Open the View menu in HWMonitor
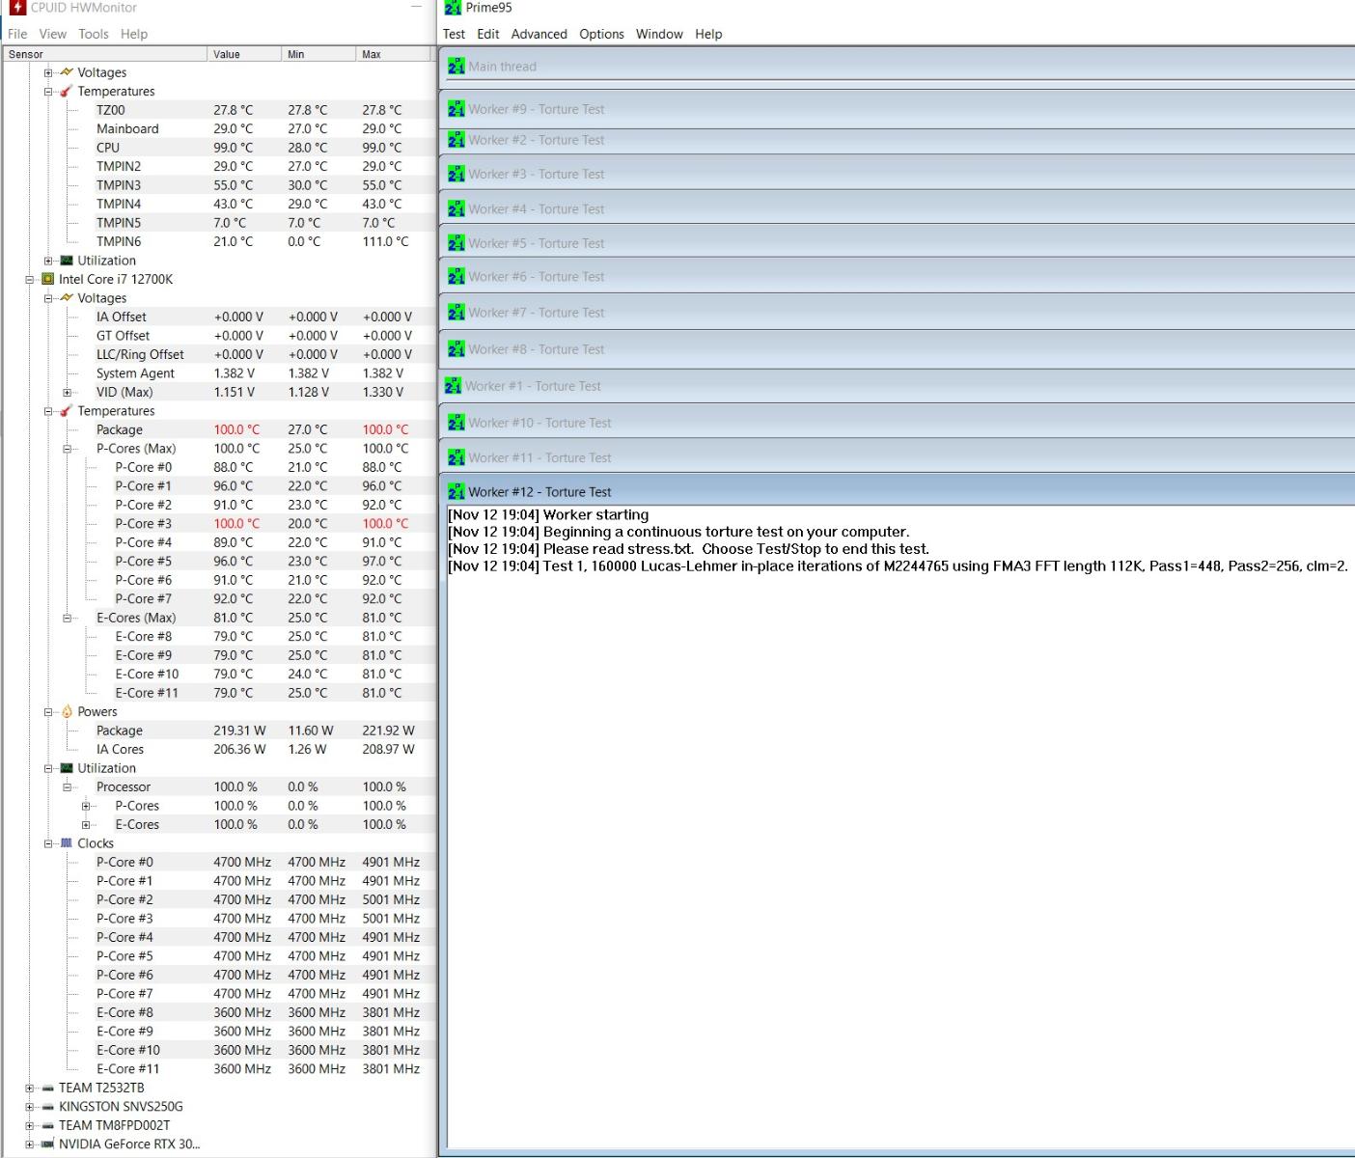Screen dimensions: 1355x1158 click(53, 34)
